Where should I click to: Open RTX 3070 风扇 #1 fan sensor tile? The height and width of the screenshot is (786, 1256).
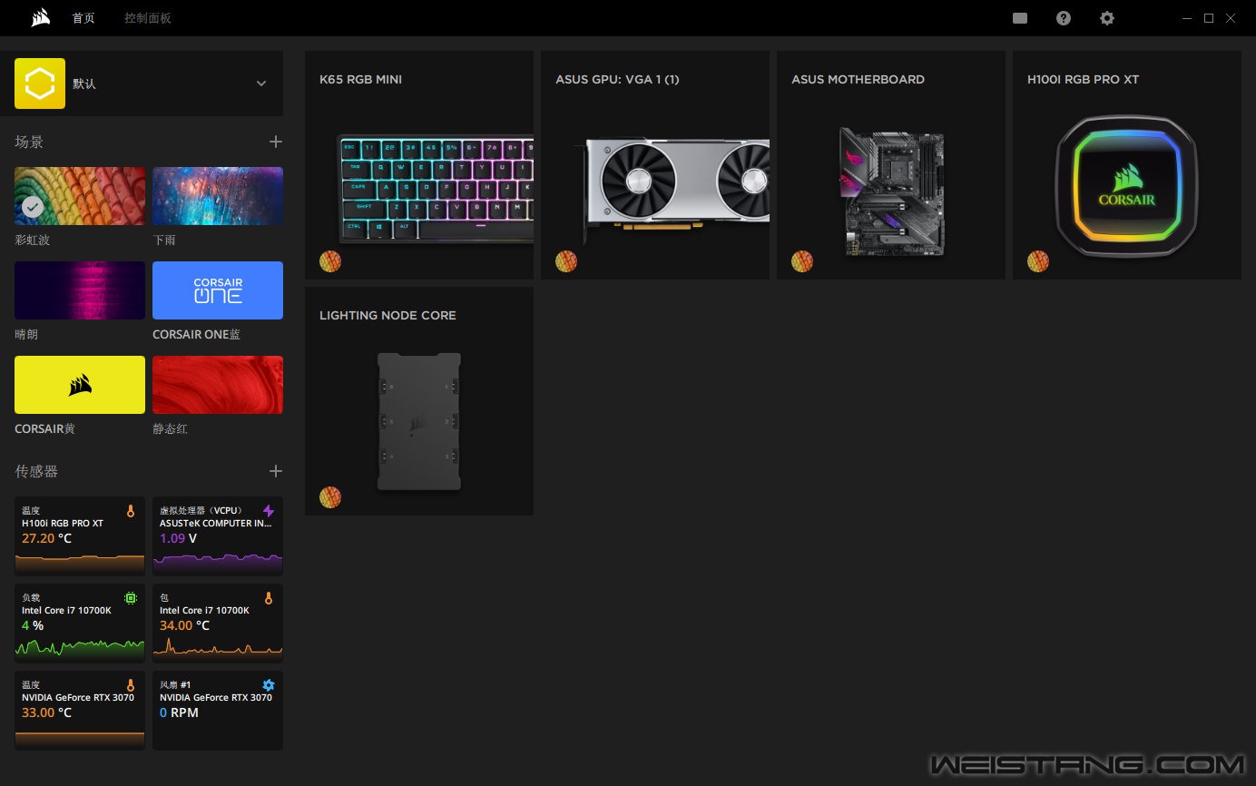[218, 711]
